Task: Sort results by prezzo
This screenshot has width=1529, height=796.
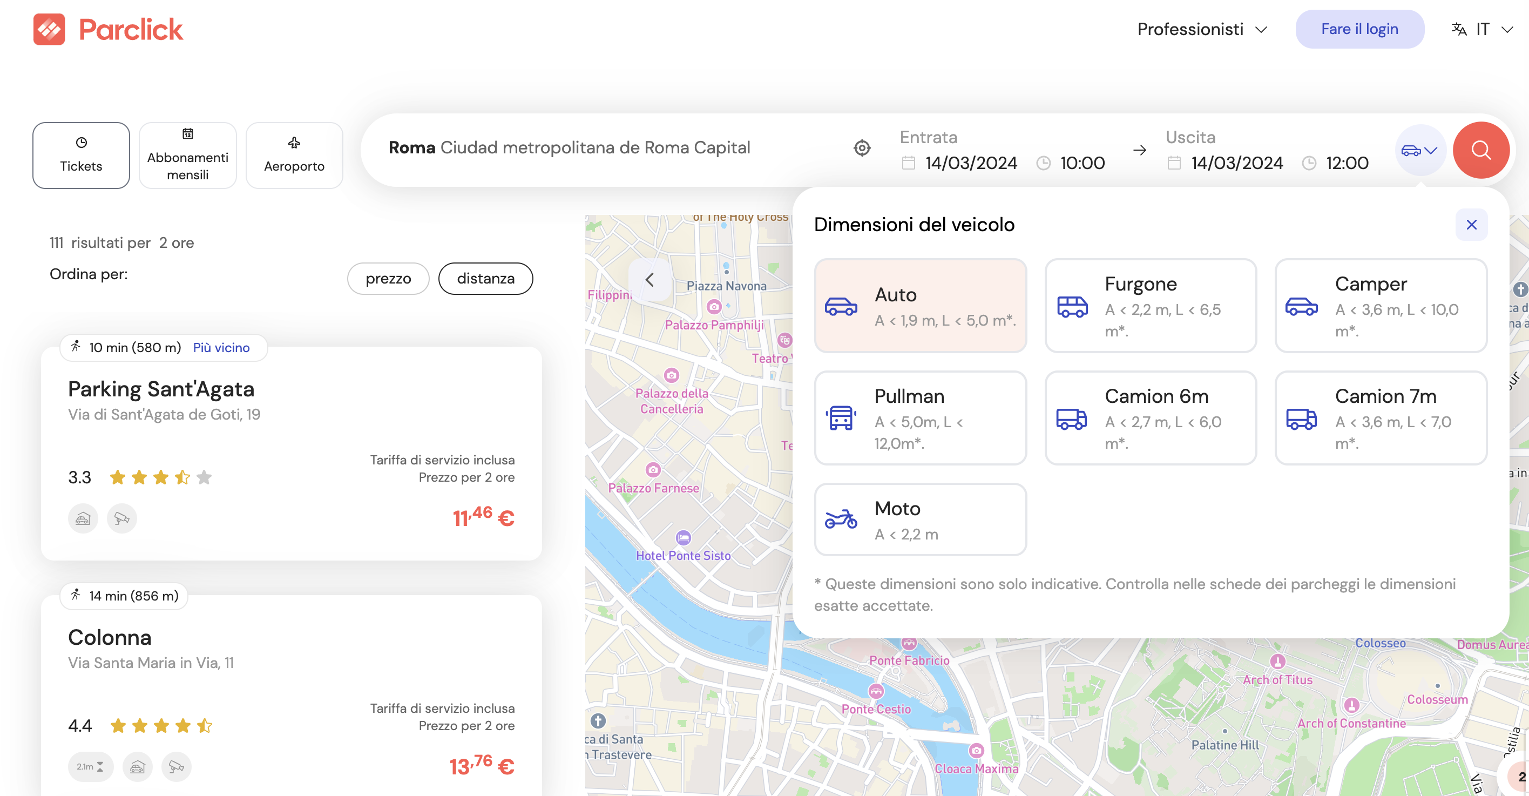Action: 388,279
